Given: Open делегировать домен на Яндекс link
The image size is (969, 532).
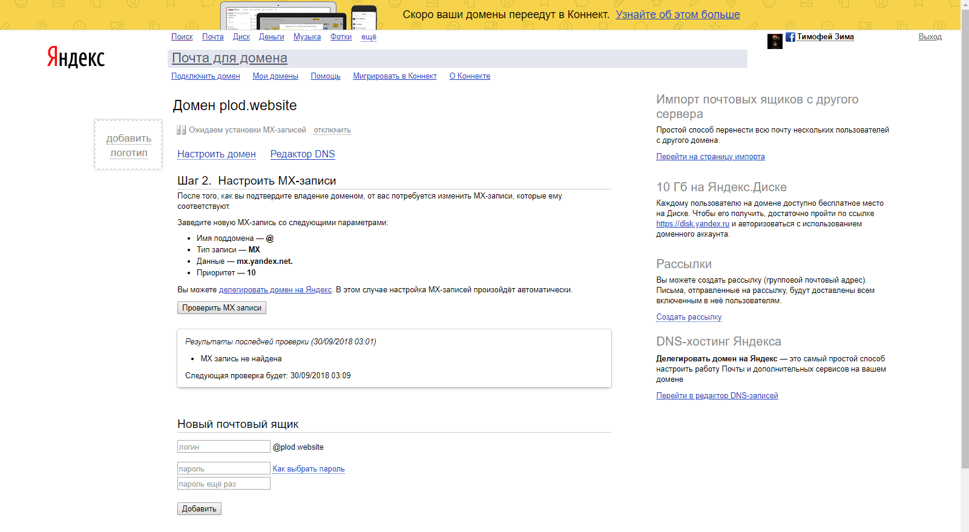Looking at the screenshot, I should [275, 290].
